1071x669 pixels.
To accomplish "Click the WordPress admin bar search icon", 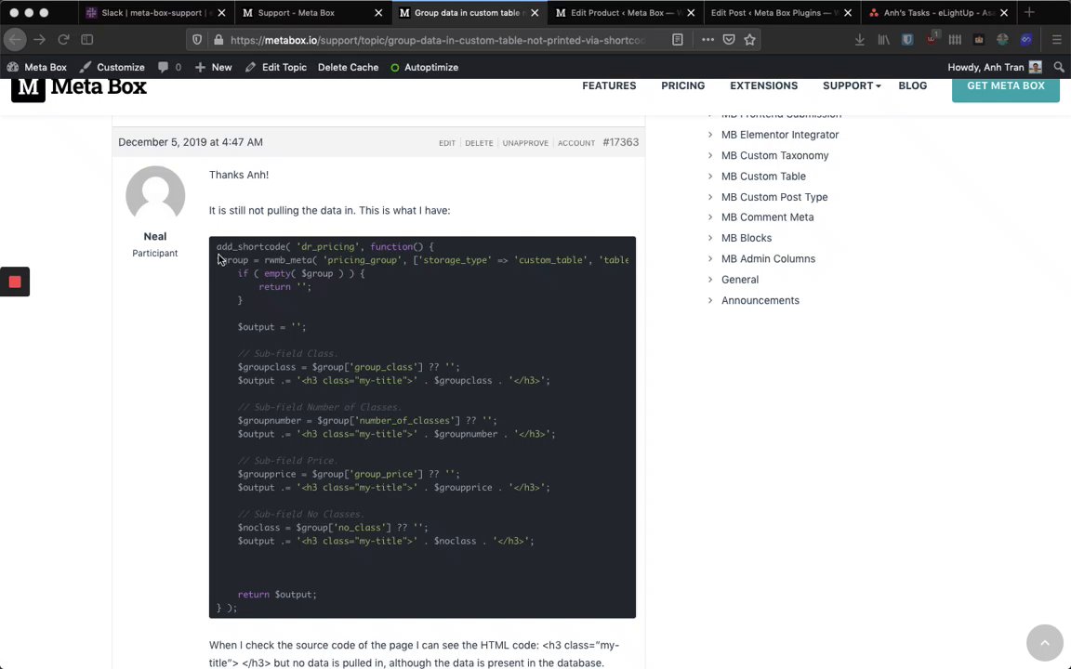I will pos(1059,67).
